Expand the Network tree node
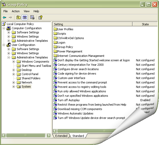This screenshot has width=159, height=145. click(13, 82)
